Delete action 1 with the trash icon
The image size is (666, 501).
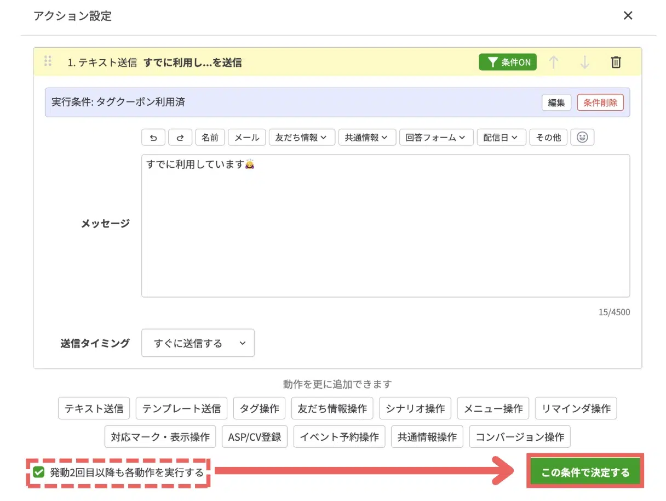coord(616,62)
